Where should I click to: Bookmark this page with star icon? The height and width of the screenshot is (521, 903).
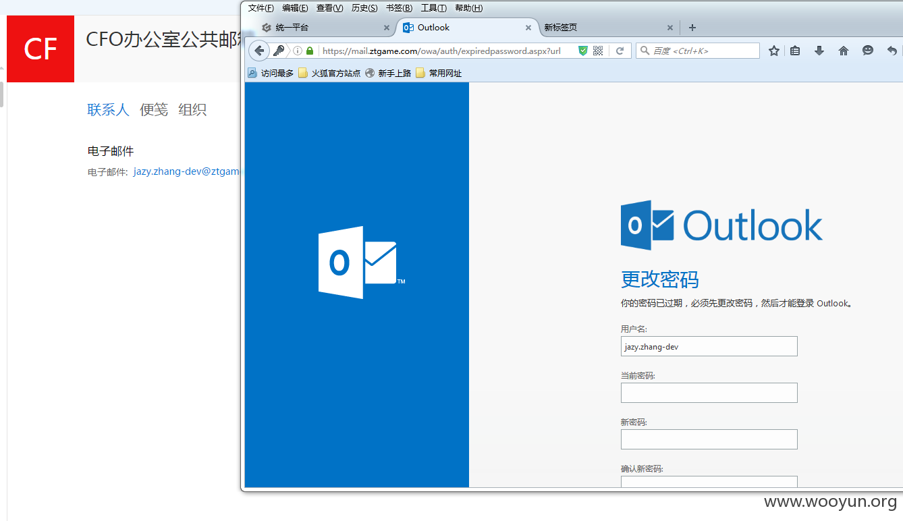click(774, 51)
